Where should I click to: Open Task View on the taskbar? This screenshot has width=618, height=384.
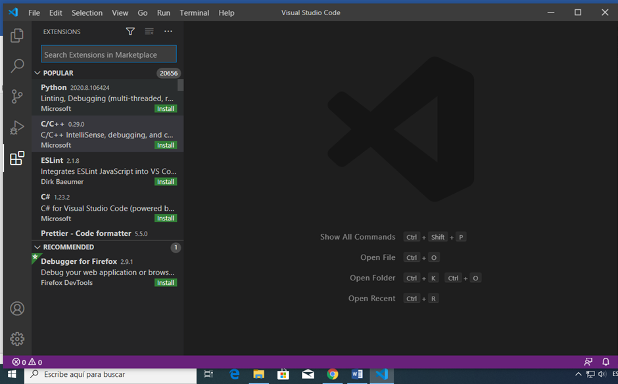[x=208, y=374]
